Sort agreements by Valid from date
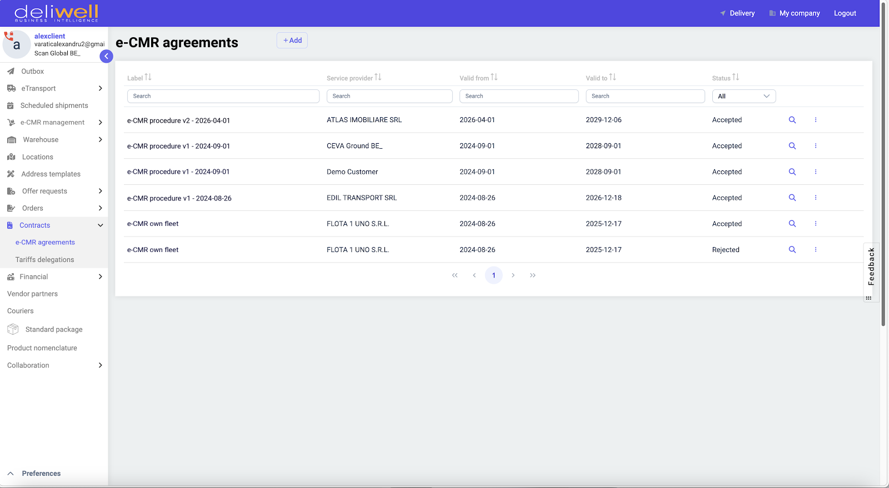The image size is (889, 488). [x=494, y=77]
